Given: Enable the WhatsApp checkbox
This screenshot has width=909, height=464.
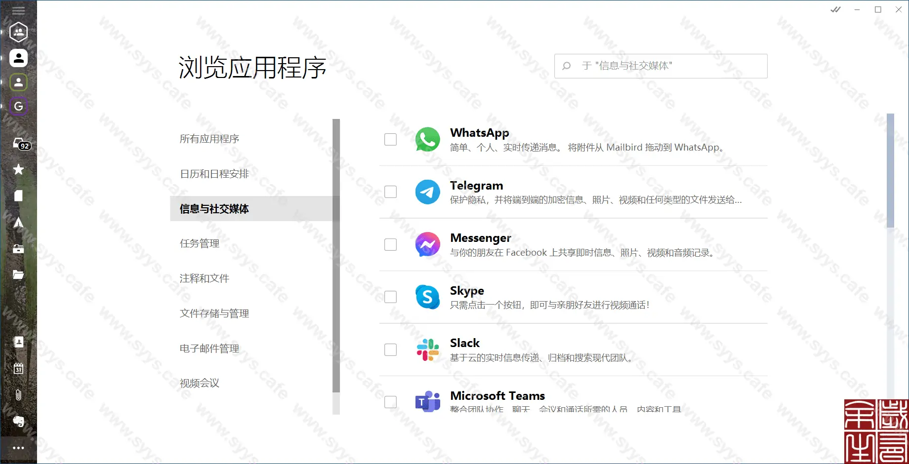Looking at the screenshot, I should 390,140.
